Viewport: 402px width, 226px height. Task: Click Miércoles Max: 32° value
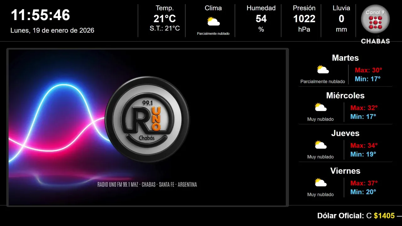[364, 108]
